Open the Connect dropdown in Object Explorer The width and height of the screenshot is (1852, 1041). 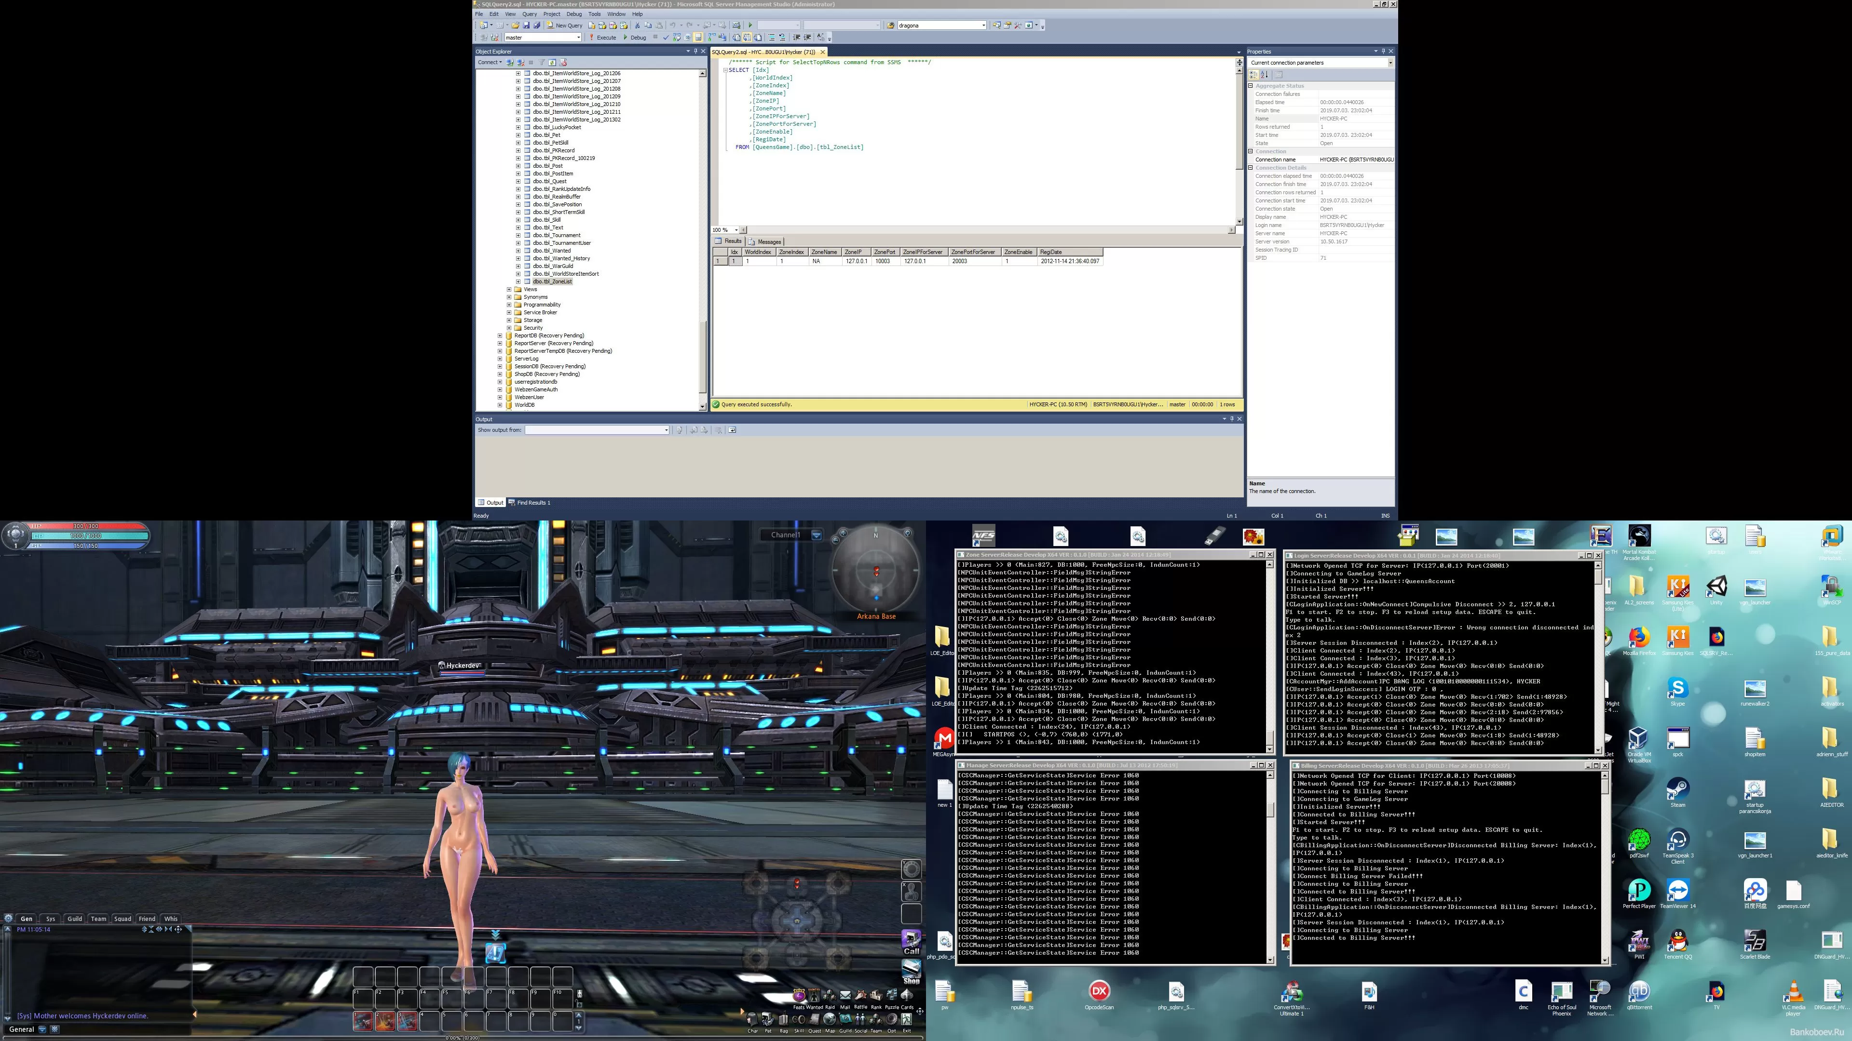click(490, 63)
